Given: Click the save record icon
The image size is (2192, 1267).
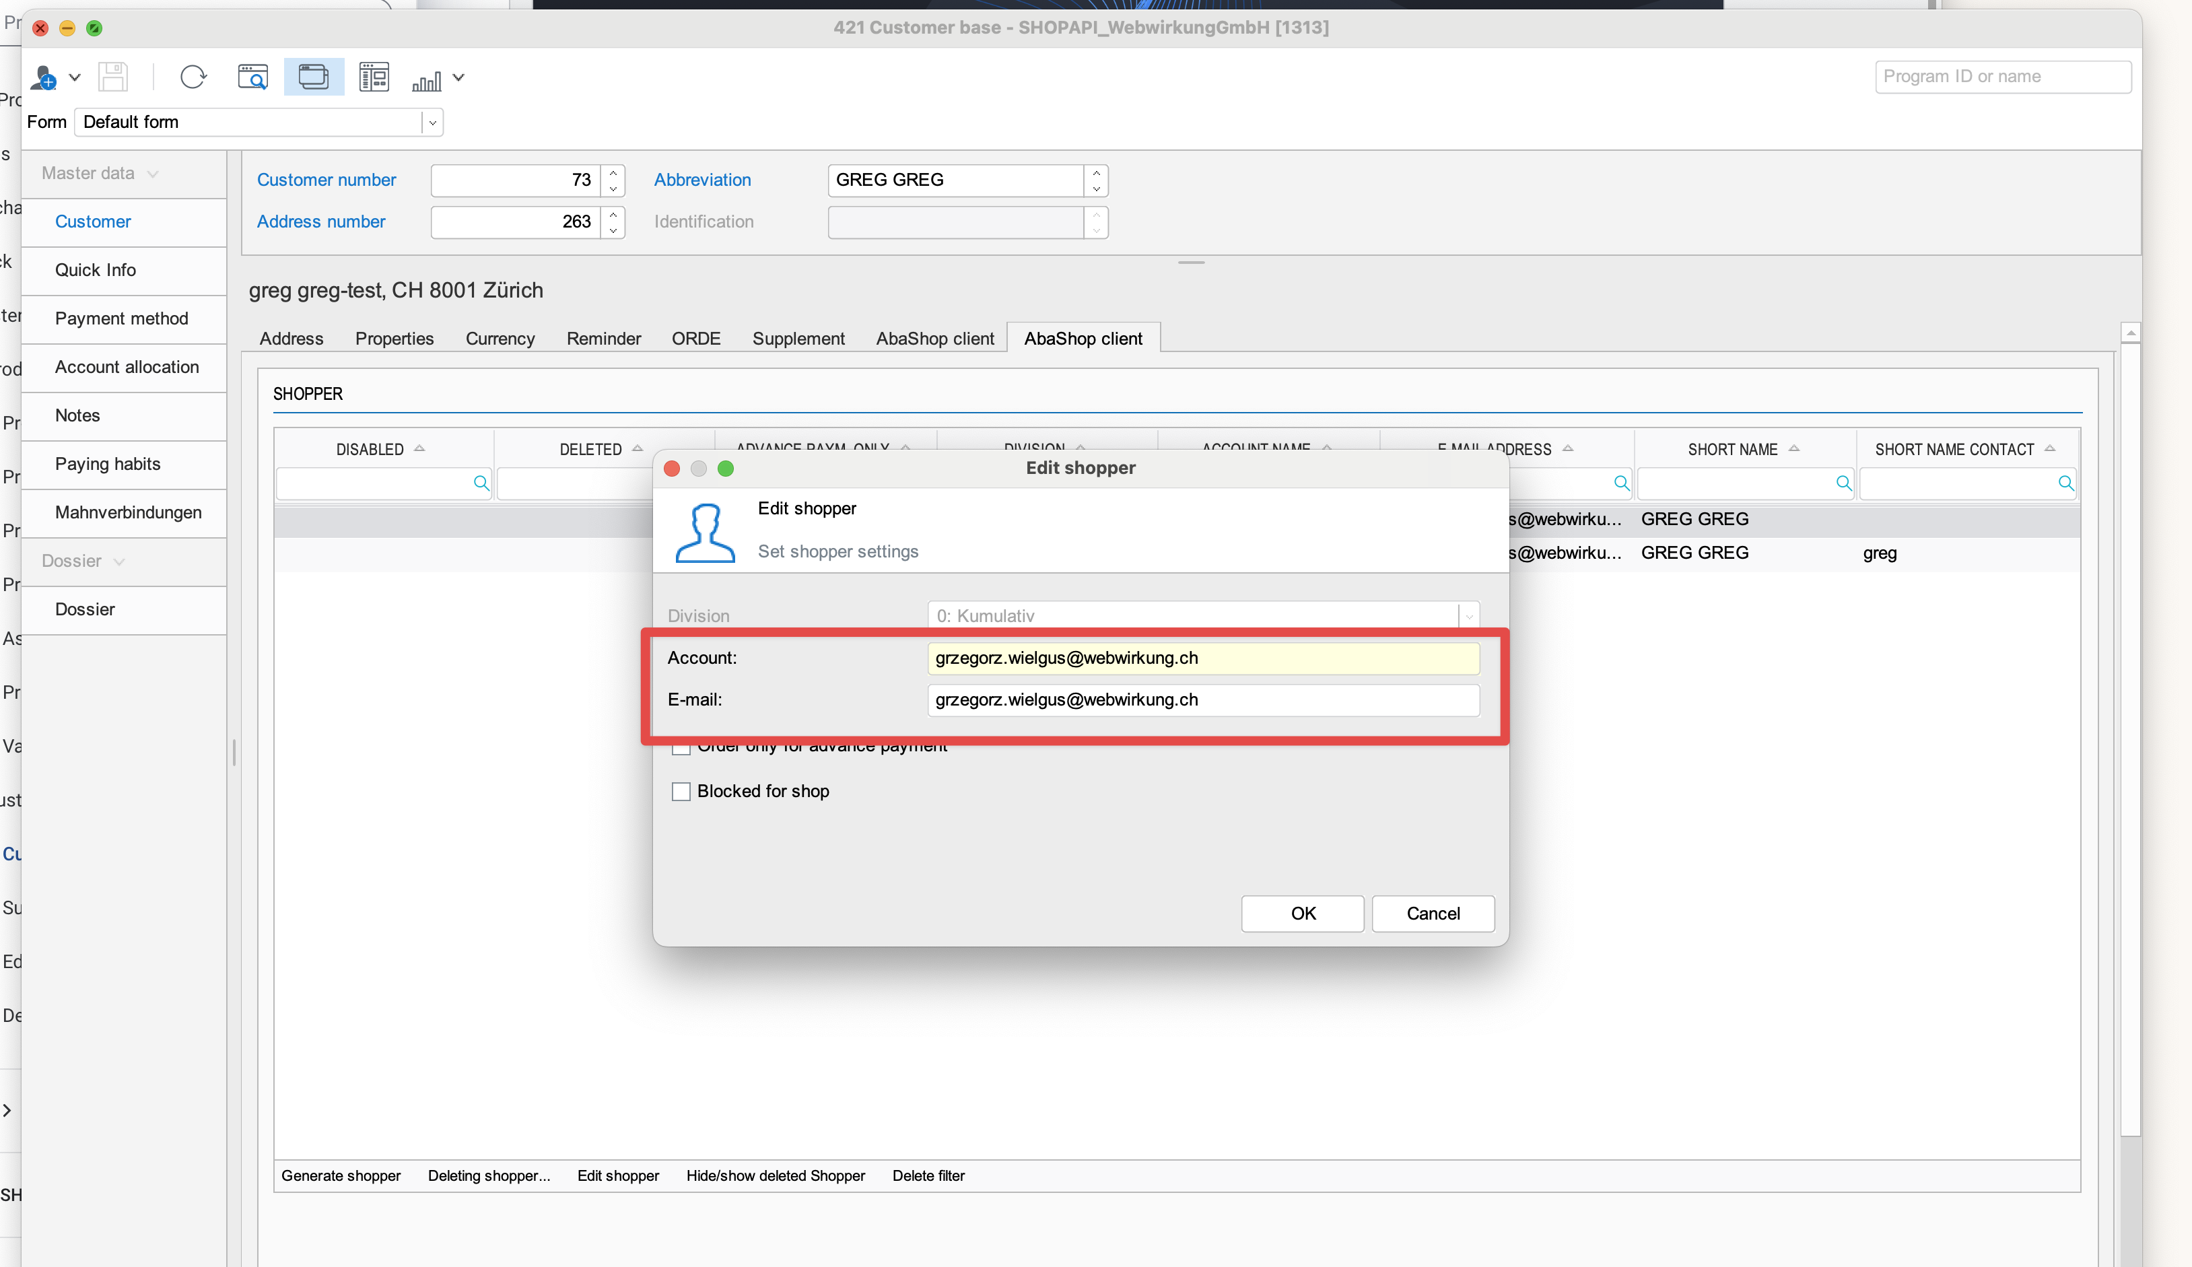Looking at the screenshot, I should pyautogui.click(x=112, y=77).
